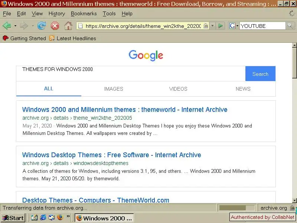297x223 pixels.
Task: Expand quick launch overflow chevron
Action: click(x=68, y=216)
